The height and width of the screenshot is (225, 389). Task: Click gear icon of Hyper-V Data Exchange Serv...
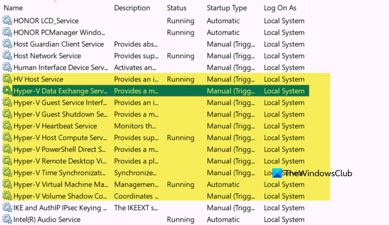[7, 90]
